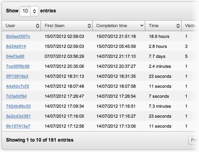Click the First pagination button
This screenshot has width=199, height=152.
click(x=193, y=140)
